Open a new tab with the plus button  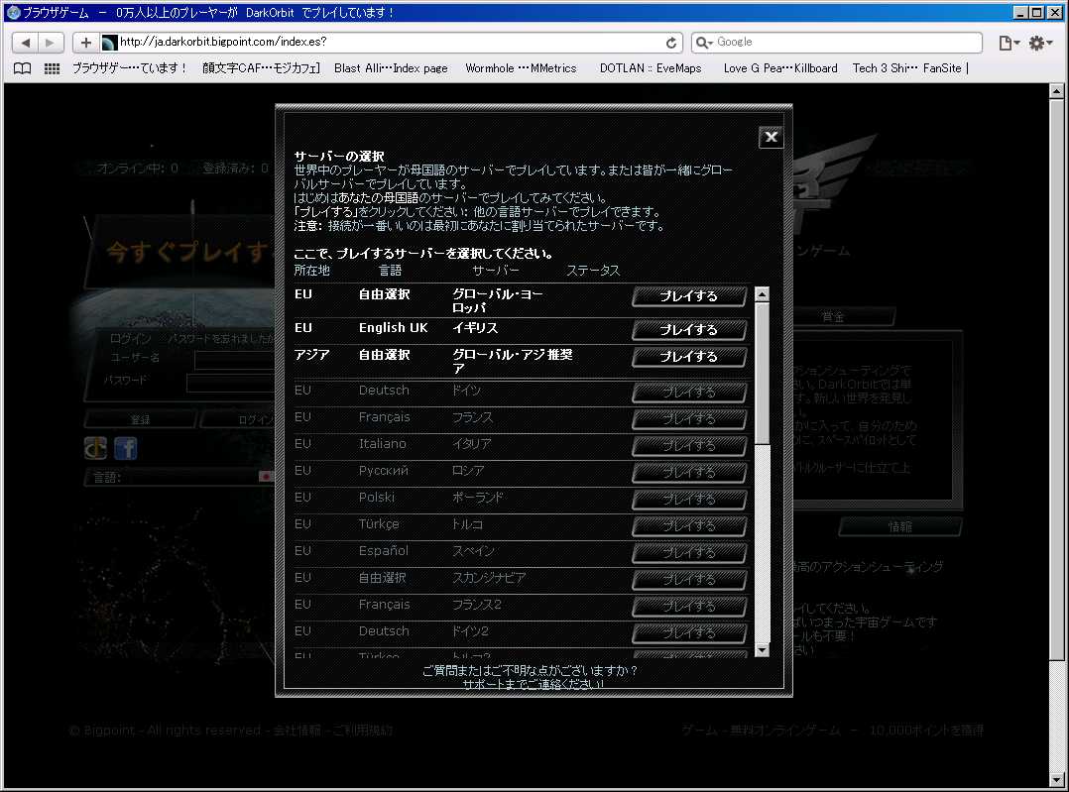coord(86,43)
